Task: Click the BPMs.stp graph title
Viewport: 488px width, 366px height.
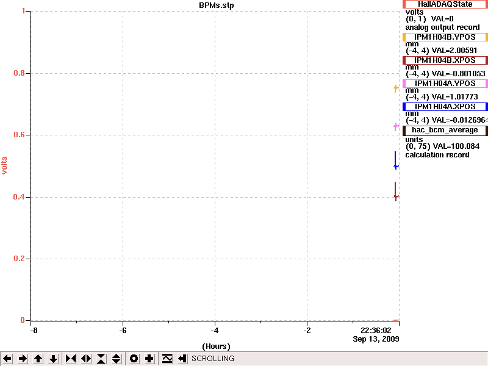Action: pyautogui.click(x=217, y=5)
